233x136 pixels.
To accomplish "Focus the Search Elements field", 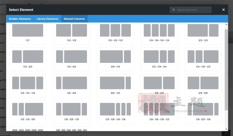I will [191, 10].
